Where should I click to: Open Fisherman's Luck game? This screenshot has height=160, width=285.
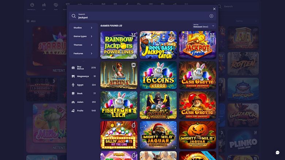pos(119,105)
